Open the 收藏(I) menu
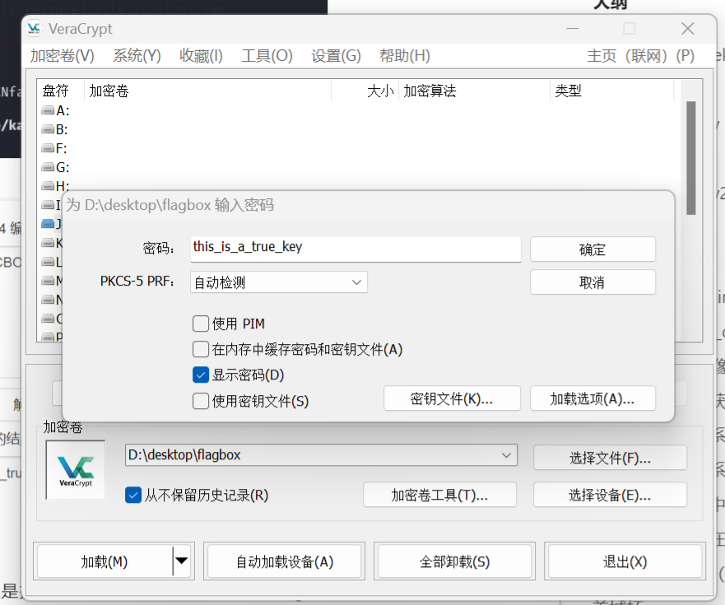 [x=201, y=56]
